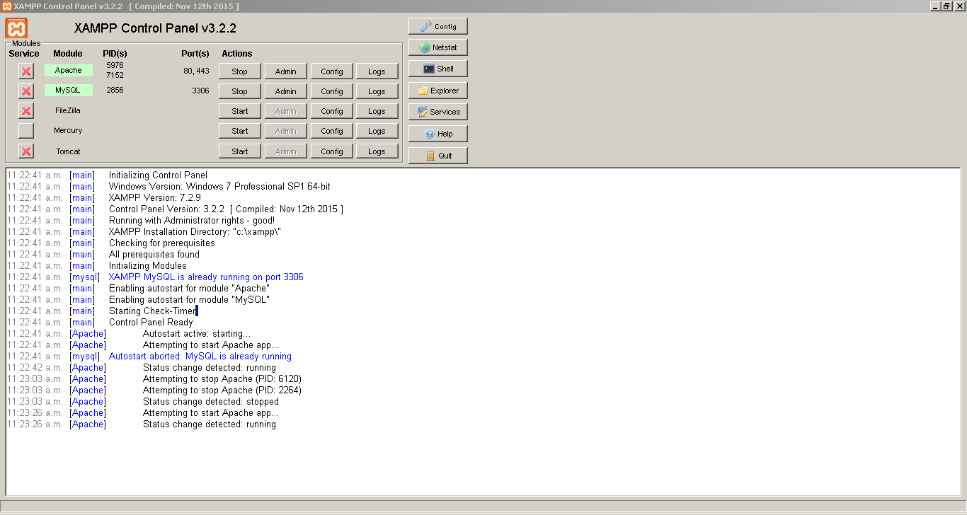Click the XAMPP orange logo icon
This screenshot has width=967, height=515.
click(16, 28)
